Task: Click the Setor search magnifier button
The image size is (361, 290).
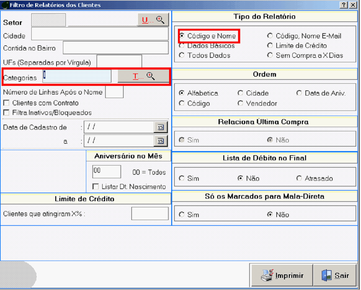Action: pos(153,20)
